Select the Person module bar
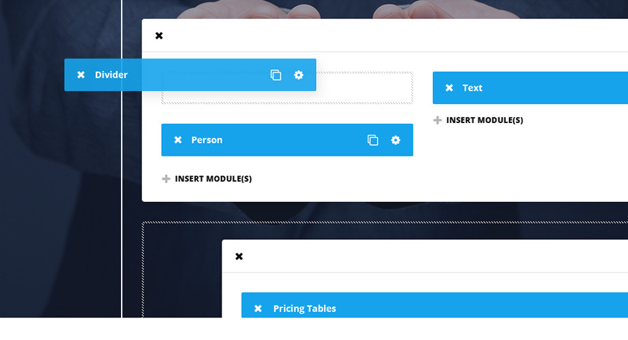This screenshot has height=340, width=628. click(287, 140)
